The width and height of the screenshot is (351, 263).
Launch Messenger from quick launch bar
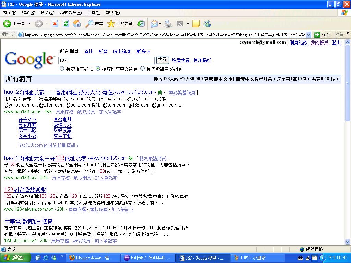[54, 258]
